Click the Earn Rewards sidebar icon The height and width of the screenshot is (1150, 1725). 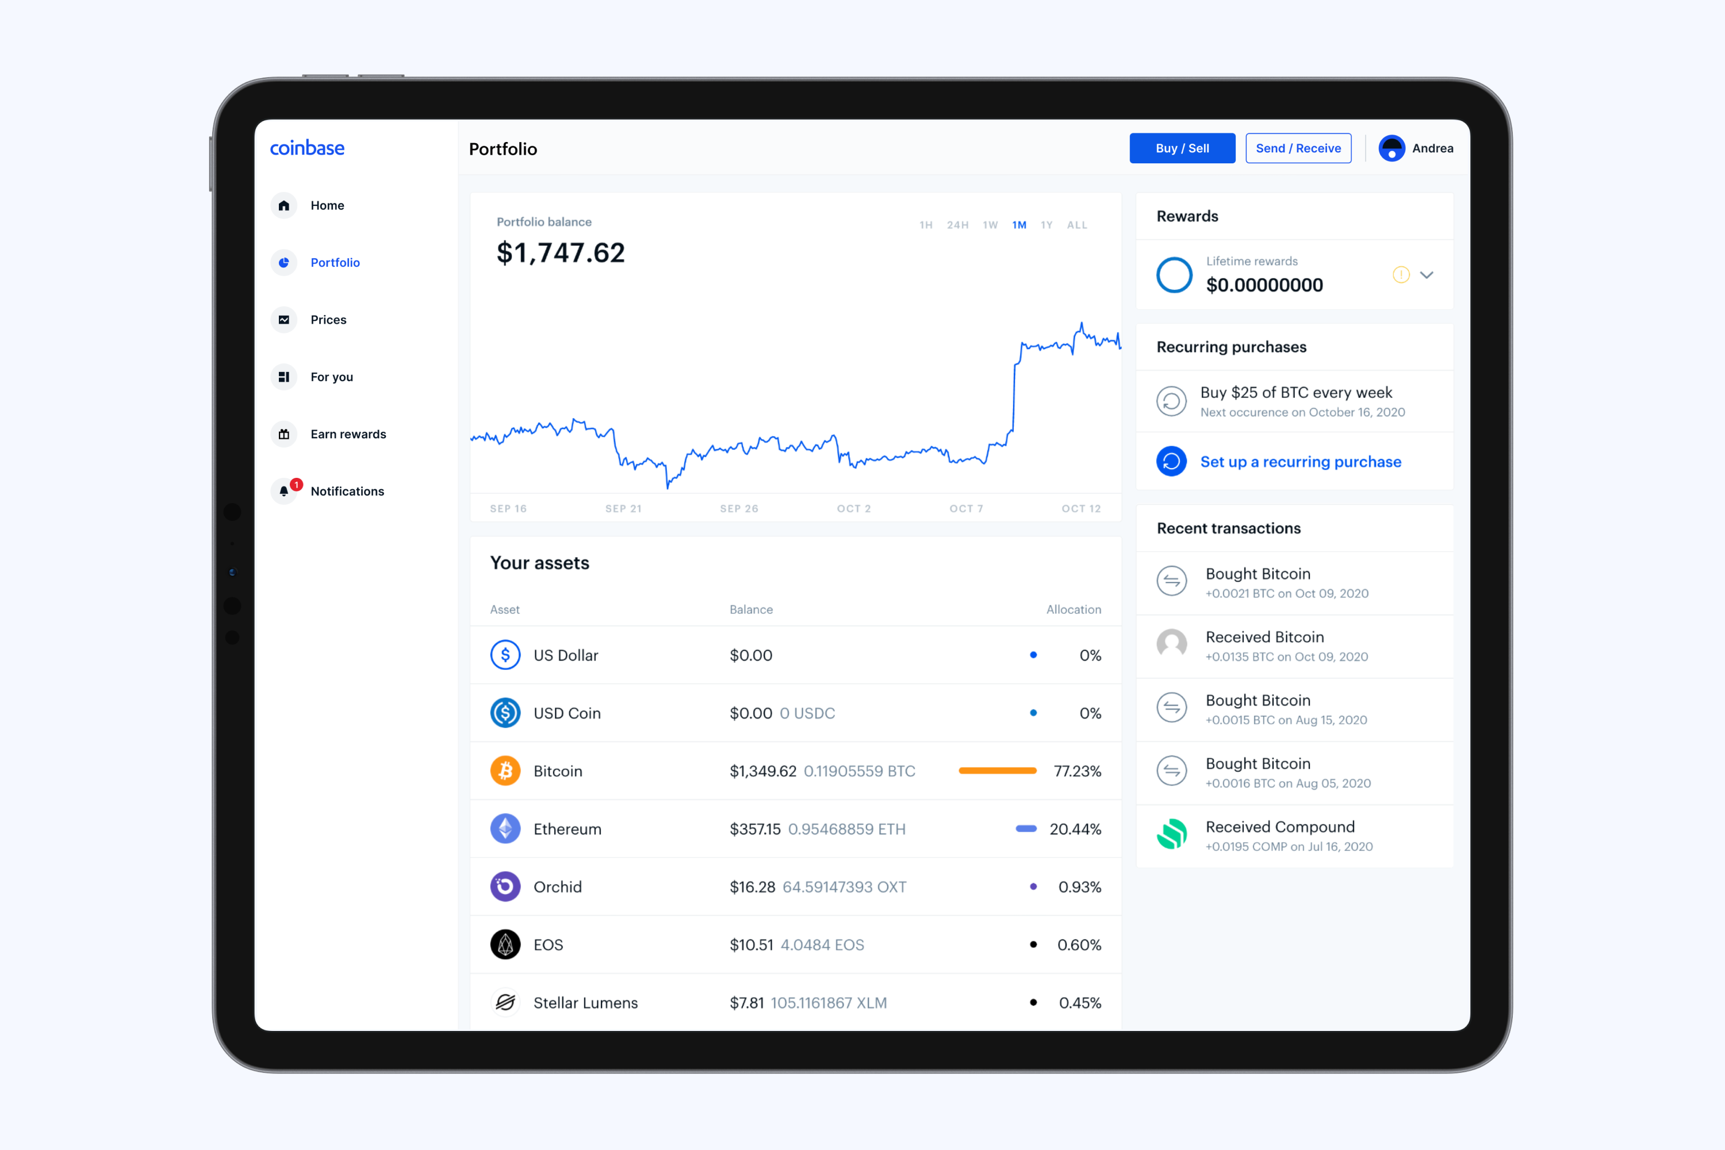coord(282,432)
